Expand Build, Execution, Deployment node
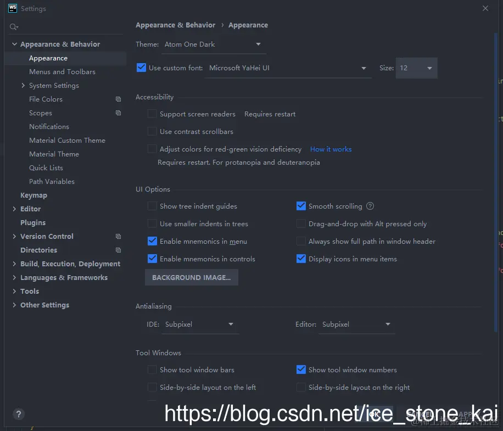Image resolution: width=503 pixels, height=431 pixels. [14, 264]
